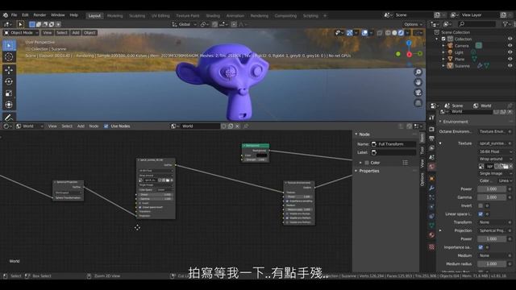The height and width of the screenshot is (290, 516).
Task: Open the 16-Bit Float dropdown
Action: click(494, 151)
